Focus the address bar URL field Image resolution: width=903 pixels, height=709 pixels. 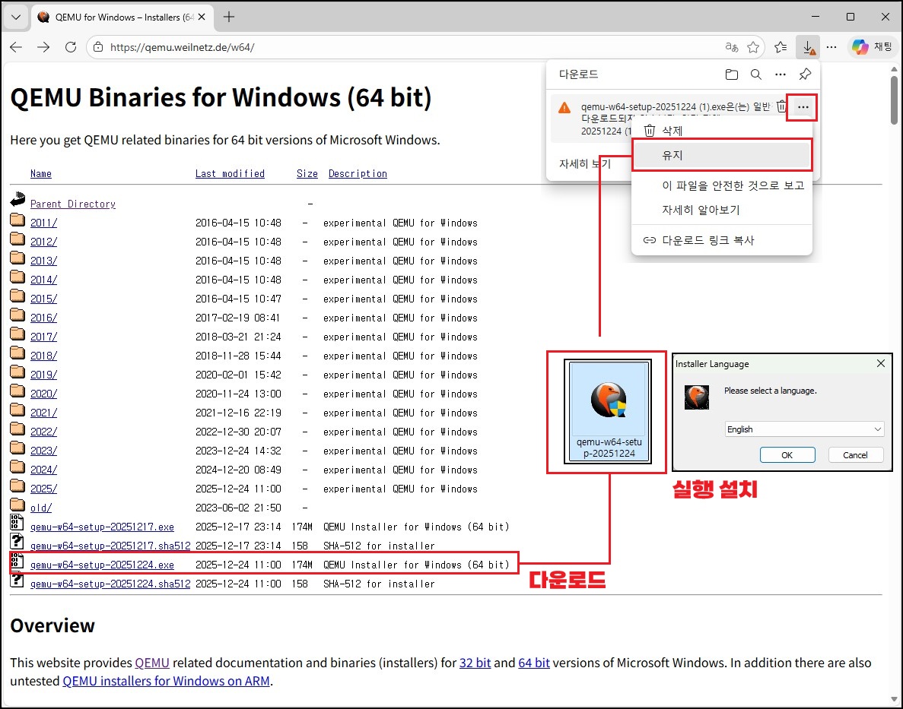[x=403, y=47]
